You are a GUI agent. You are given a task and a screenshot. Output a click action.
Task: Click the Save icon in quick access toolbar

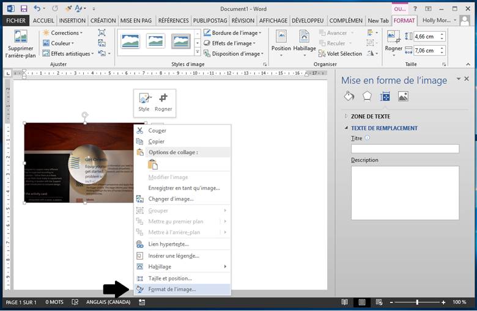(24, 9)
